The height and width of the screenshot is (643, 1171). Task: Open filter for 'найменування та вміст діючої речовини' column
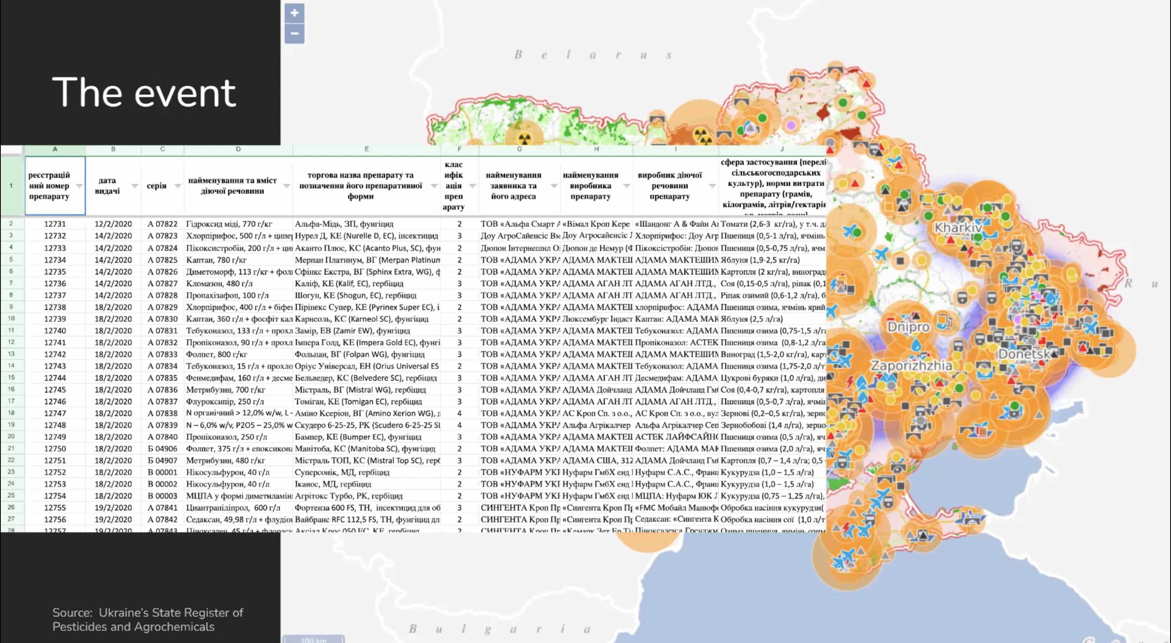click(286, 186)
